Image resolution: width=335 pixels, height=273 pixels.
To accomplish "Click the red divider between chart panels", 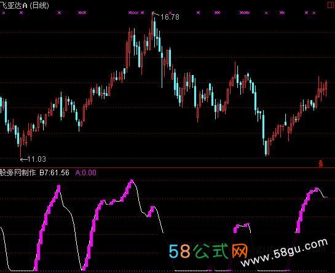I will 167,168.
